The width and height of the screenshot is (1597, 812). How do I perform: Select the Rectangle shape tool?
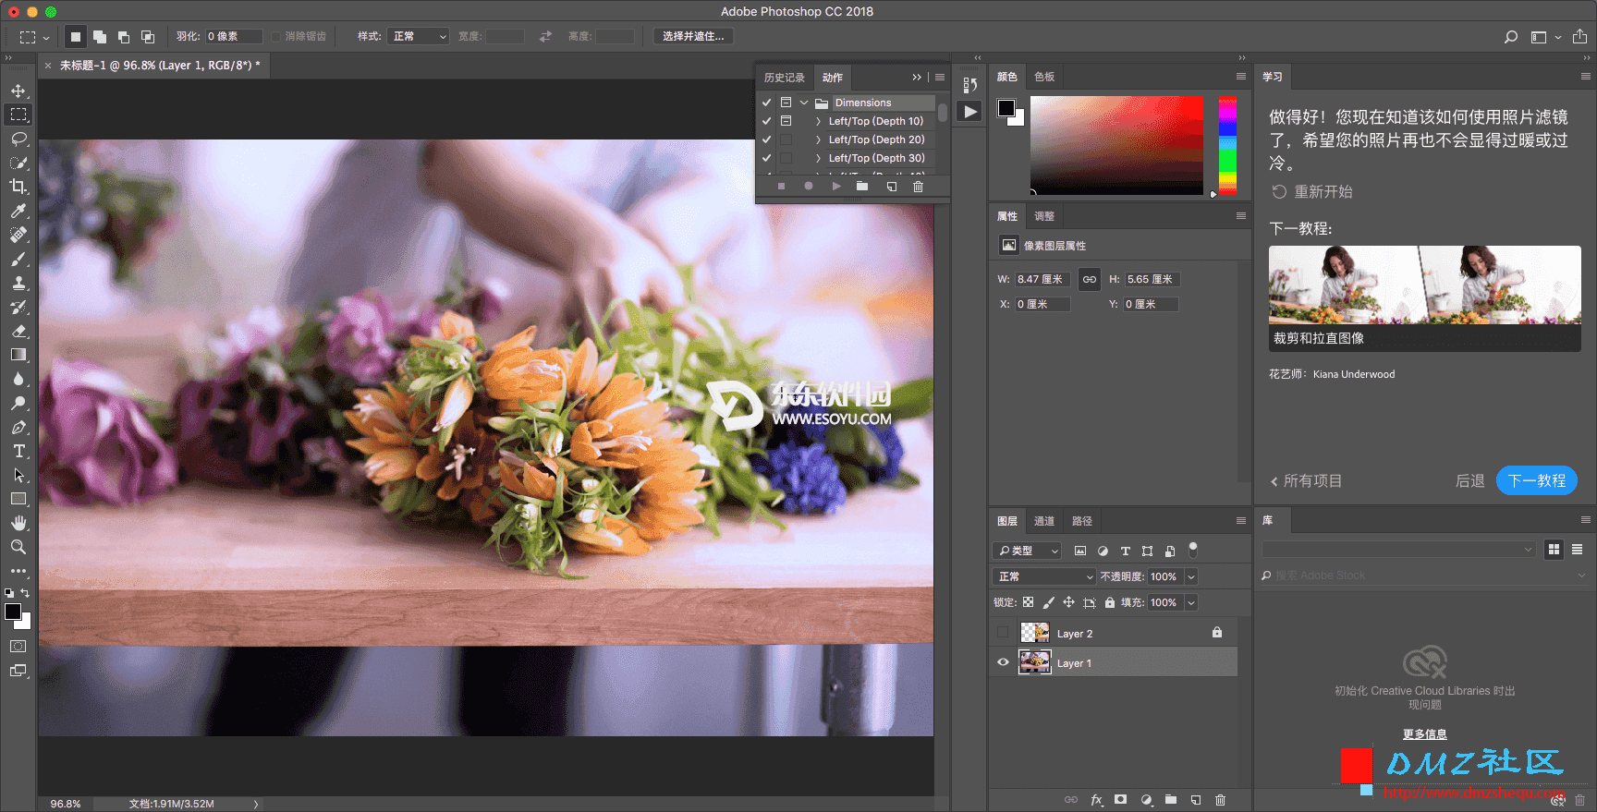pyautogui.click(x=18, y=499)
